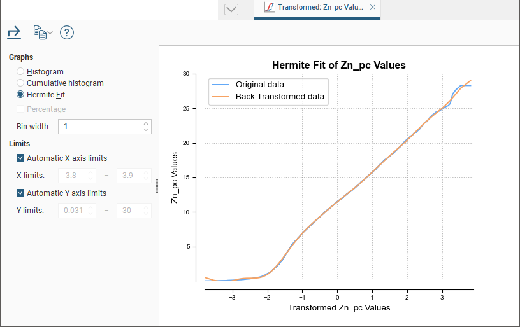The height and width of the screenshot is (327, 520).
Task: Click the Back Transformed data legend entry
Action: coord(280,97)
